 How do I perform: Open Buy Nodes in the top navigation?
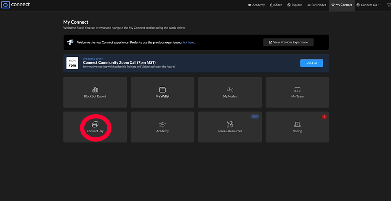click(317, 5)
